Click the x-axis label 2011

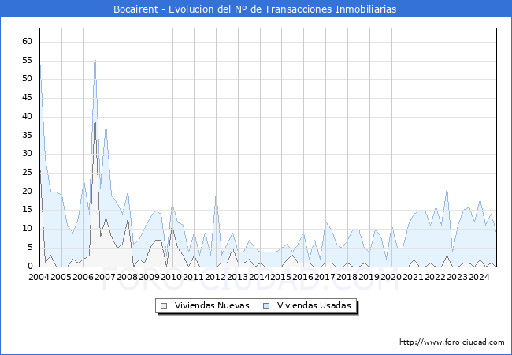(x=193, y=277)
